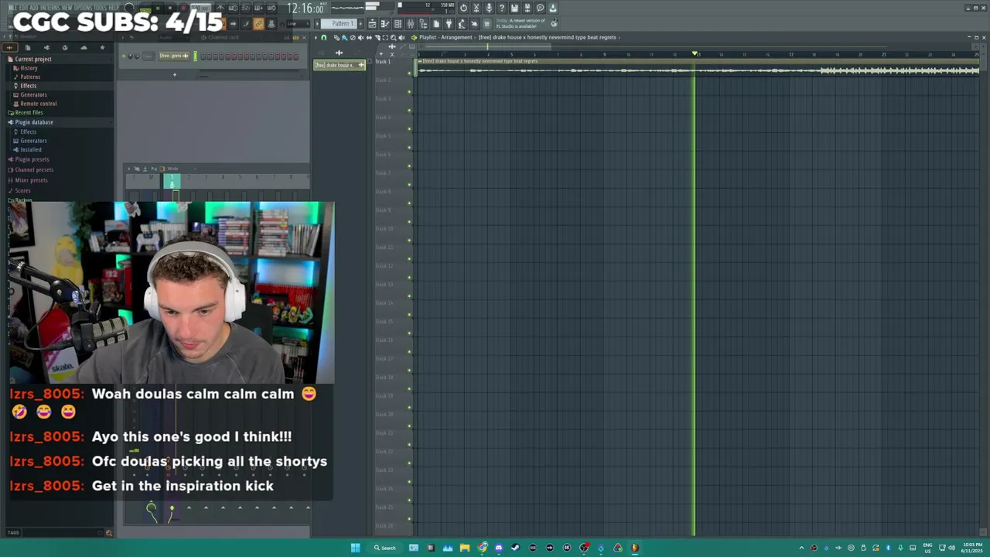Toggle the highlighted link controller button
Viewport: 990px width, 557px height.
coord(258,24)
